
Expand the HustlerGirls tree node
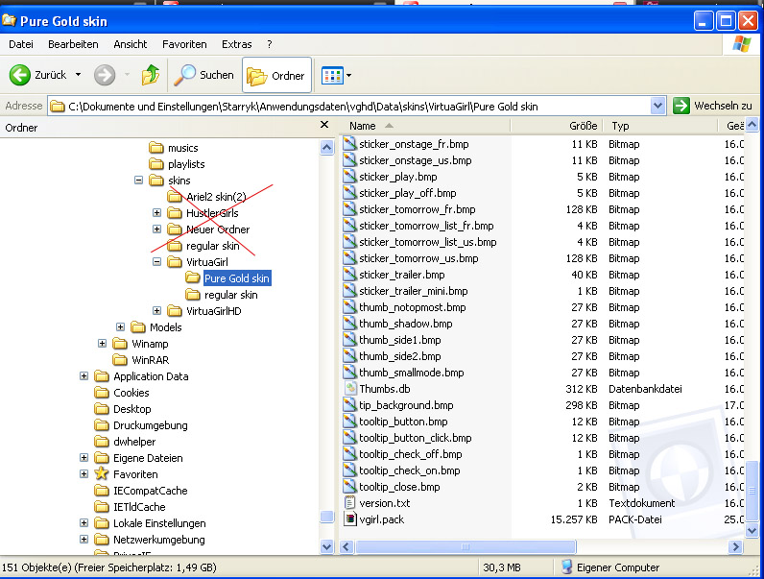coord(156,213)
